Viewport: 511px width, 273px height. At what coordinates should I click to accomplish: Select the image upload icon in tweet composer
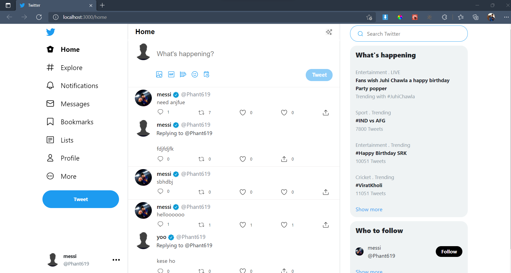point(159,74)
